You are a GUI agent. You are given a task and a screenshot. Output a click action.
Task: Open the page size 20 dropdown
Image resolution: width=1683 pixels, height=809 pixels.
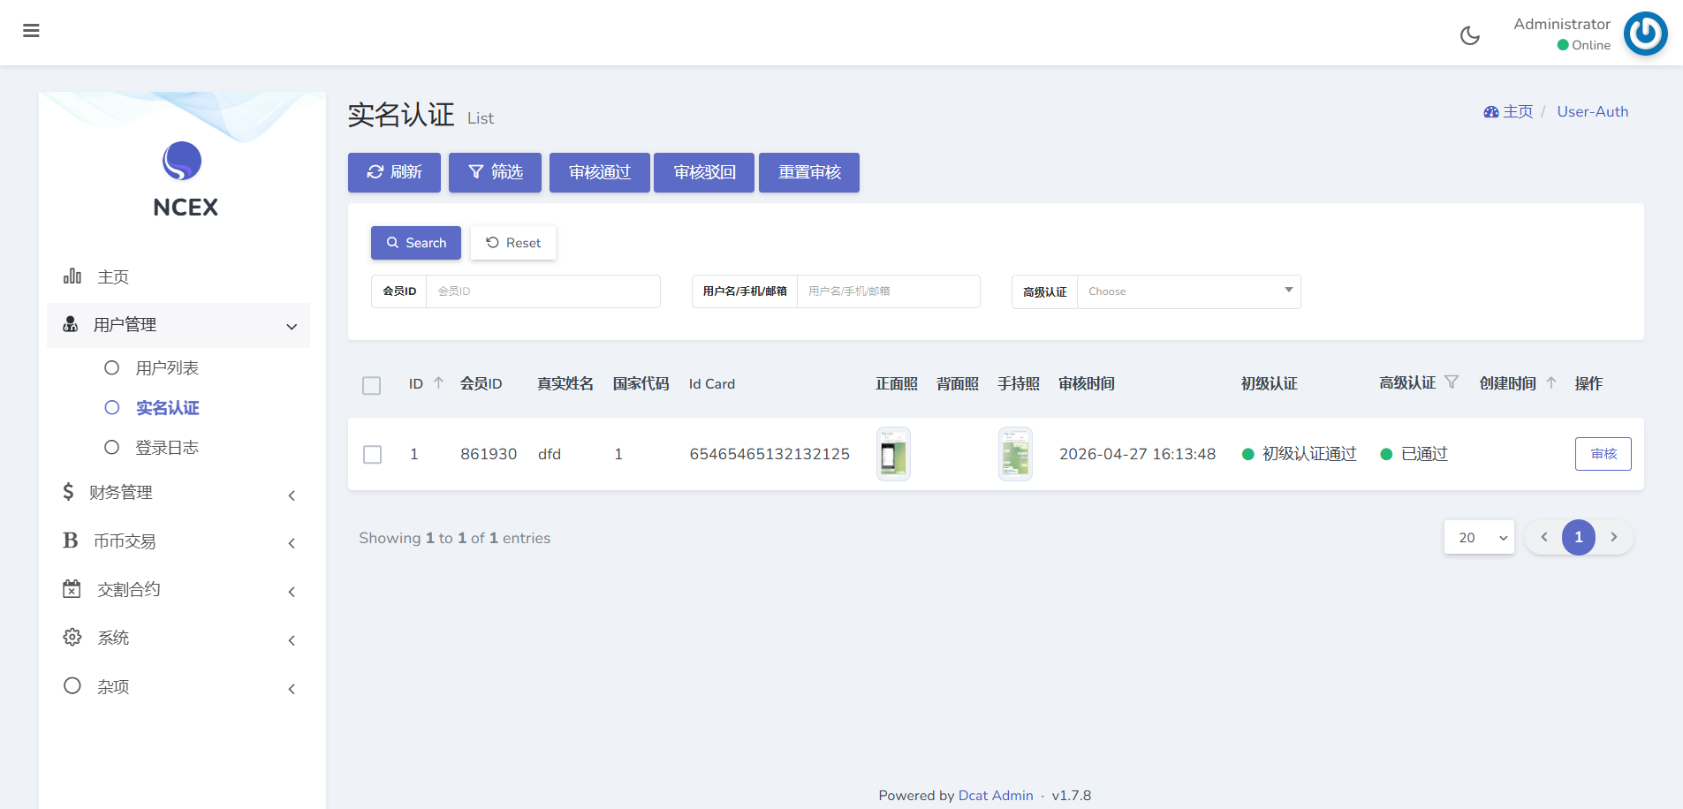click(x=1479, y=538)
